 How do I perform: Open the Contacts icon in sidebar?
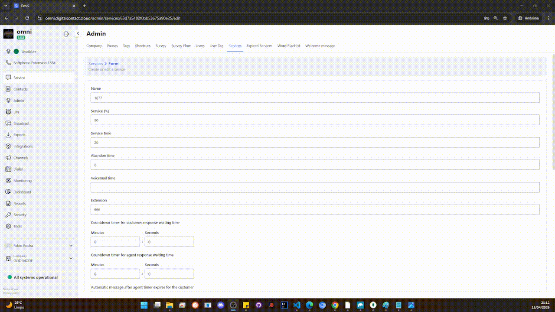(x=8, y=89)
